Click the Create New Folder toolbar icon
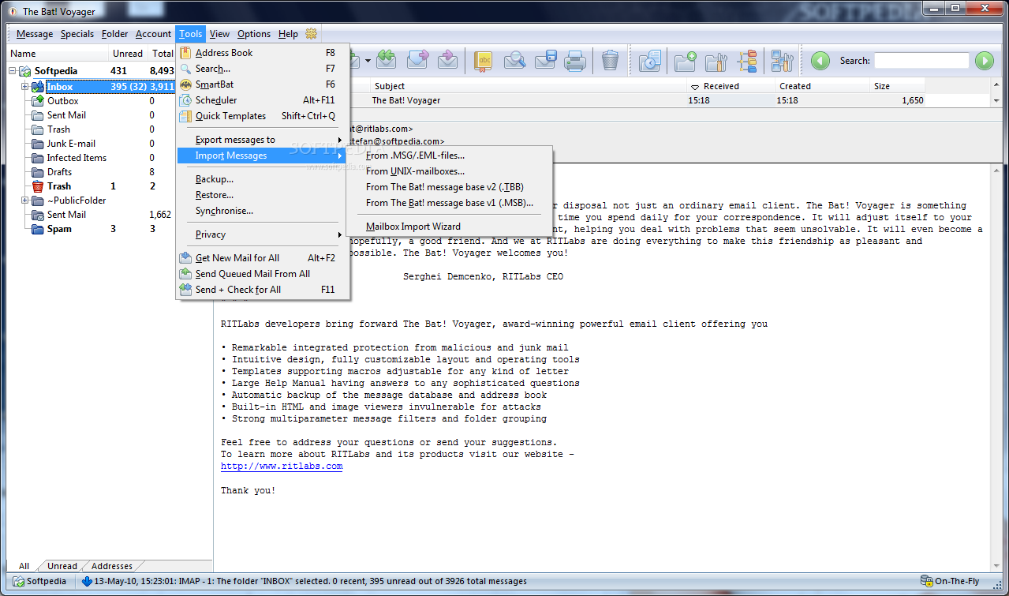1009x596 pixels. (x=686, y=60)
